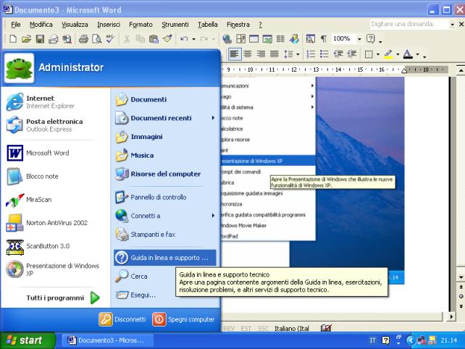Click the Decrease Indent icon

click(x=338, y=54)
